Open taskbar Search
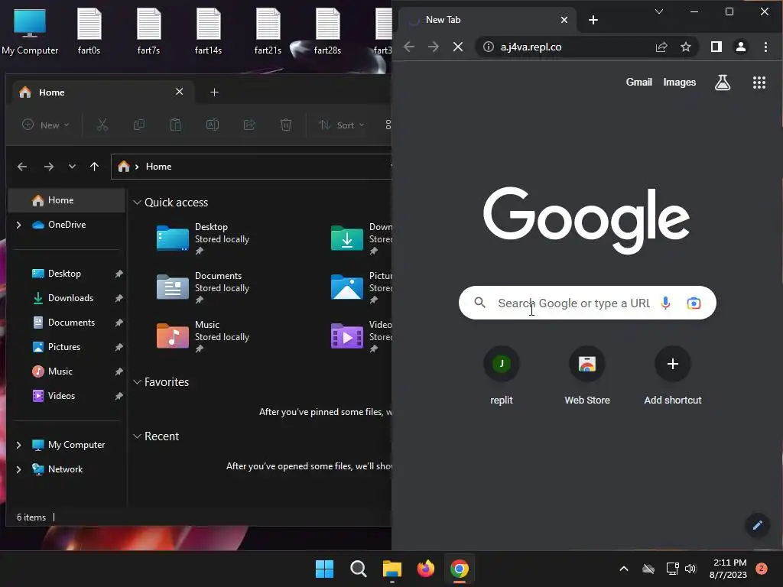The width and height of the screenshot is (783, 587). [359, 569]
